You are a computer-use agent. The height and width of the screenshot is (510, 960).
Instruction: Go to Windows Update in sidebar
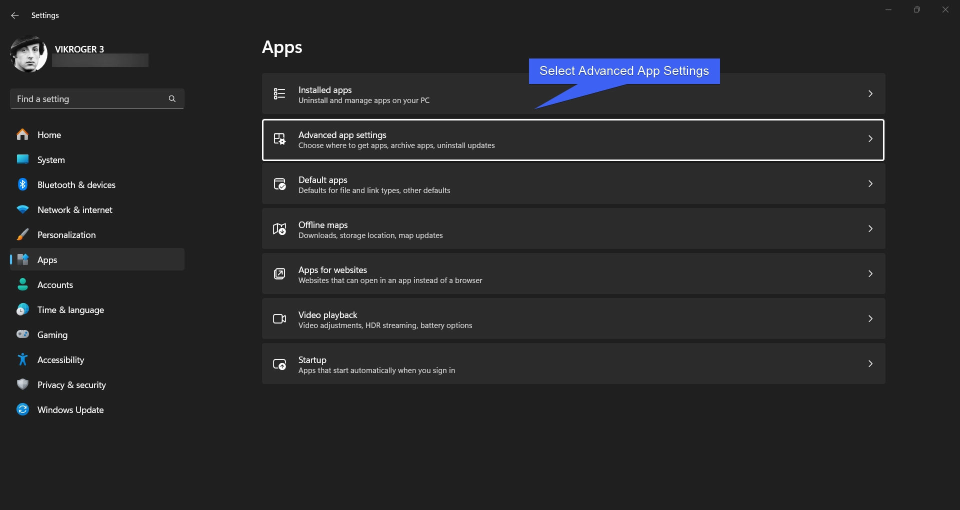coord(70,410)
